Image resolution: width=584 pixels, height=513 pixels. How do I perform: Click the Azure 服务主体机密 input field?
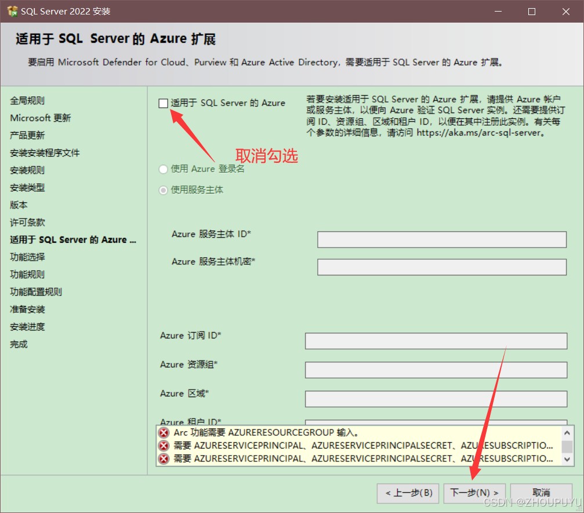click(x=441, y=267)
